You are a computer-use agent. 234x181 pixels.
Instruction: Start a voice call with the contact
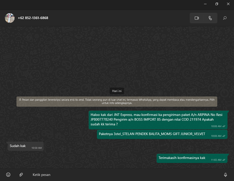coord(210,18)
